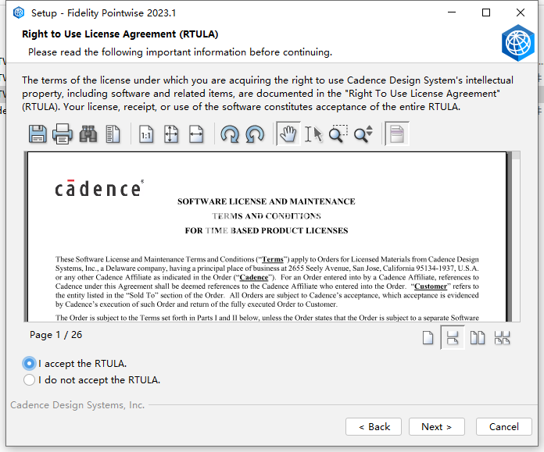Switch to two-page facing view
The height and width of the screenshot is (452, 544).
tap(478, 337)
